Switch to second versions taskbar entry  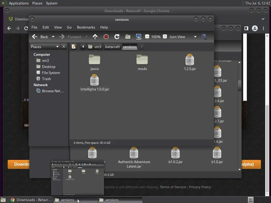(x=120, y=200)
